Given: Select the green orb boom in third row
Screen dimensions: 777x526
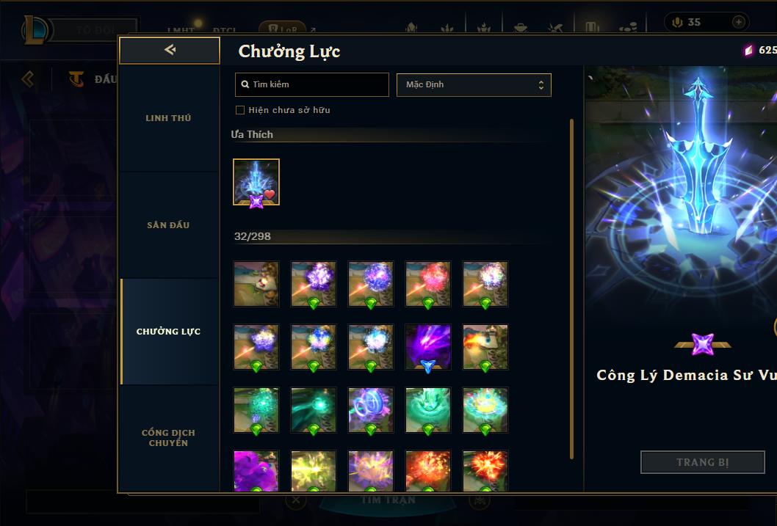Looking at the screenshot, I should tap(256, 409).
